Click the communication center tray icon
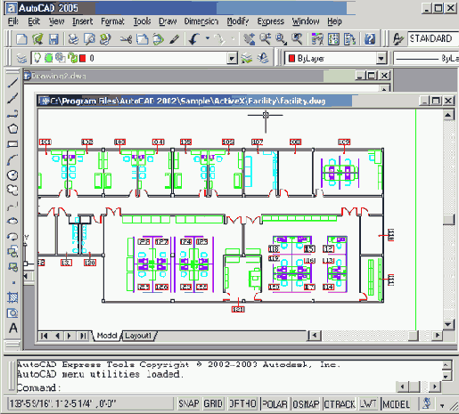Viewport: 459px width, 414px height. pyautogui.click(x=427, y=403)
